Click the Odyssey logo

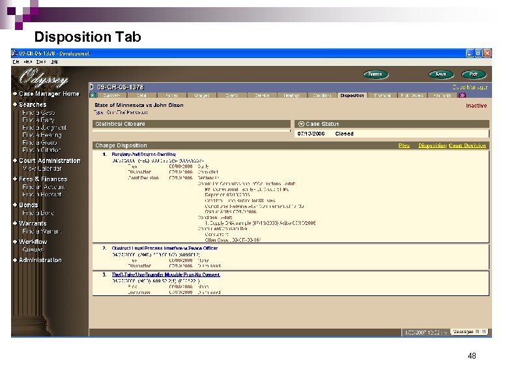point(44,78)
